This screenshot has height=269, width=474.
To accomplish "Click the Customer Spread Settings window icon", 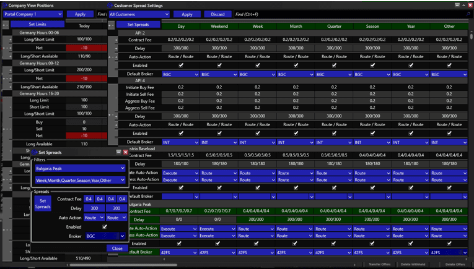I will click(x=111, y=5).
